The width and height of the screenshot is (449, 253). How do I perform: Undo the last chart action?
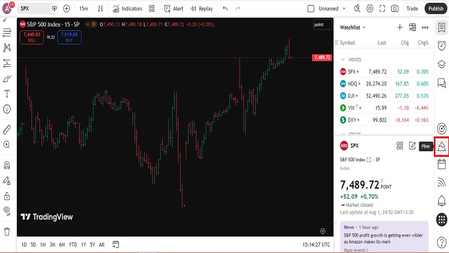click(225, 8)
